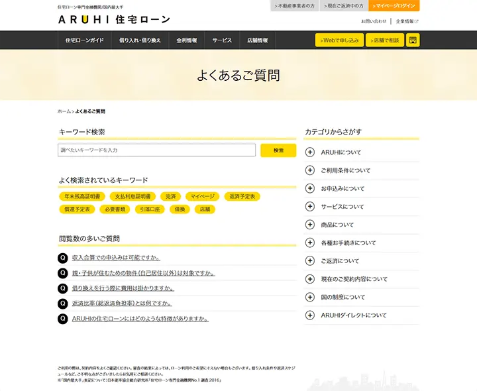The height and width of the screenshot is (391, 477).
Task: Open the 金利情報 menu item
Action: [186, 40]
